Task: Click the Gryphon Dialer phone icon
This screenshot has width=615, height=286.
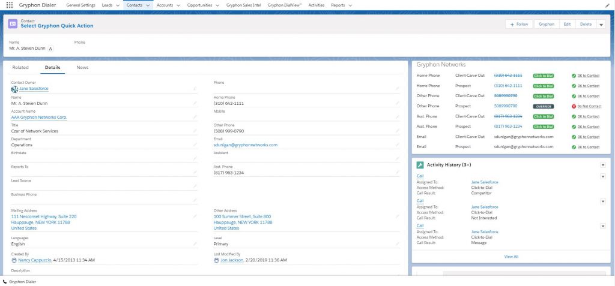Action: point(5,282)
